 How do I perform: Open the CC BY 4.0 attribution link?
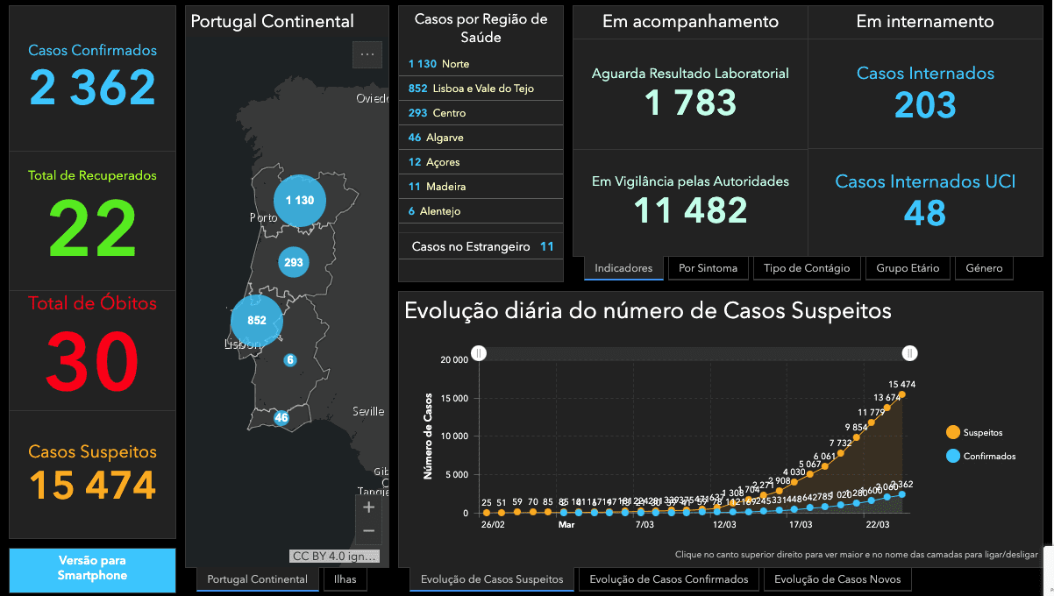(335, 556)
